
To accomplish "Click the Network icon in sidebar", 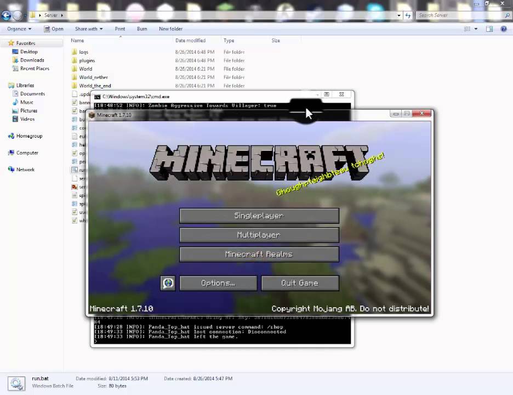I will coord(11,170).
